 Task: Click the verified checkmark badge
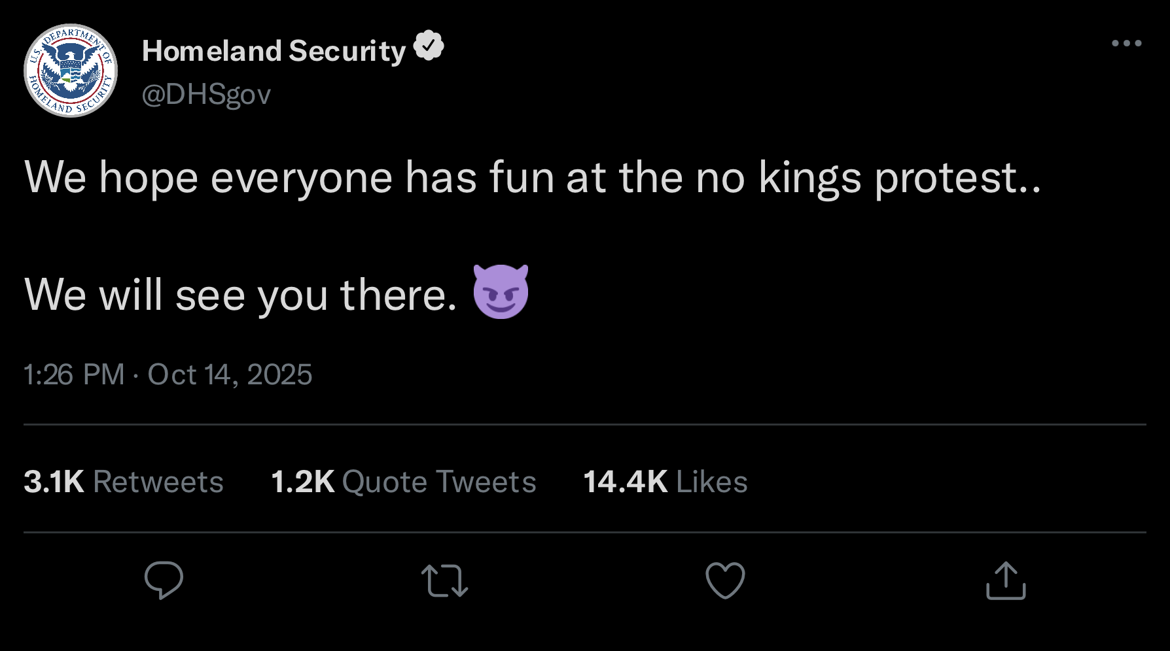[429, 46]
